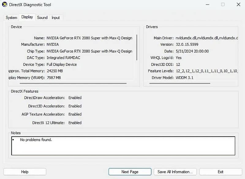The height and width of the screenshot is (179, 245).
Task: Click the device Name value RTX 2080 Super
Action: coord(89,38)
